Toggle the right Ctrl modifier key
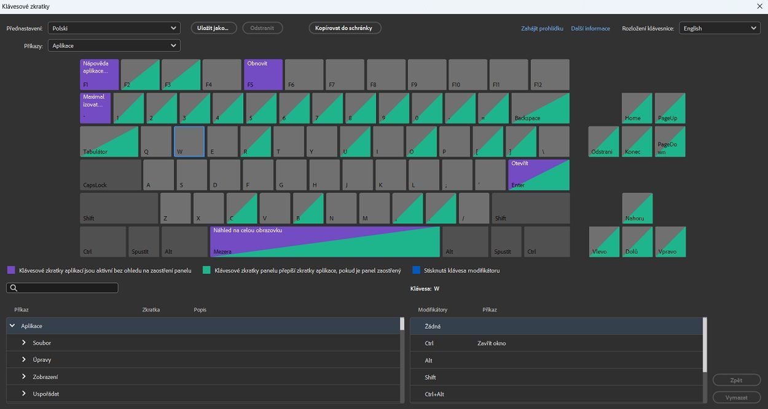Viewport: 768px width, 409px height. [x=547, y=242]
